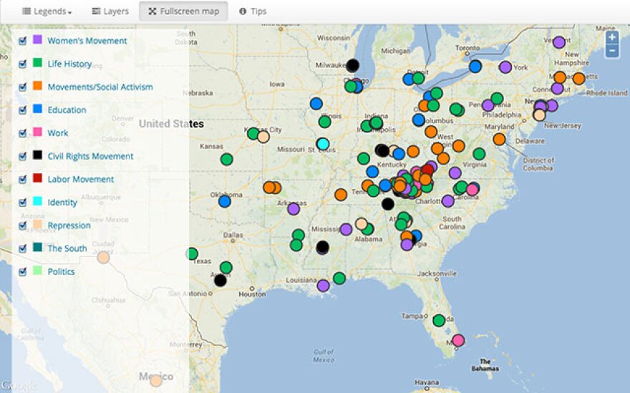Zoom out with the minus button
Viewport: 630px width, 393px height.
[612, 51]
